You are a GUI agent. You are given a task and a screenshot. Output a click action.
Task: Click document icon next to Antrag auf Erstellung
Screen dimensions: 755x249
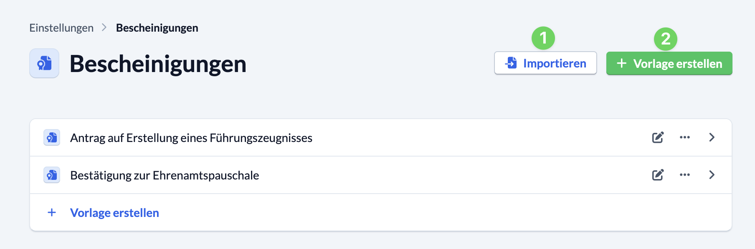(x=52, y=137)
